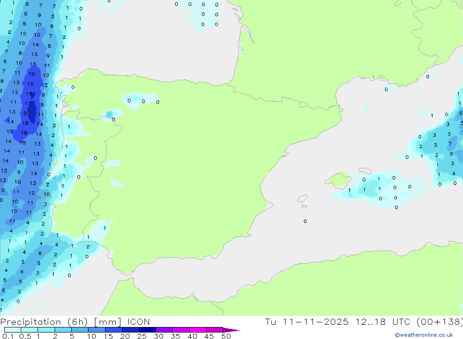This screenshot has height=339, width=463.
Task: Click the legend label '50'
Action: [226, 336]
